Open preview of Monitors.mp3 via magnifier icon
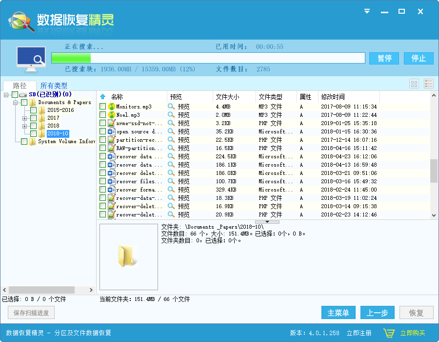This screenshot has height=342, width=439. (x=171, y=107)
